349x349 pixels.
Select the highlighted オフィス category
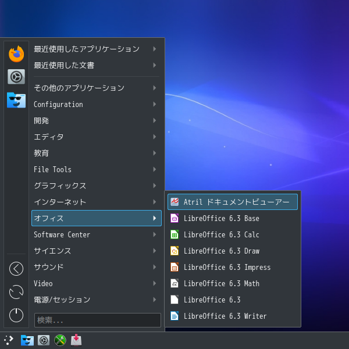[x=97, y=218]
